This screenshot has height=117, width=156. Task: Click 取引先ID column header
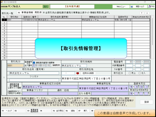point(14,17)
